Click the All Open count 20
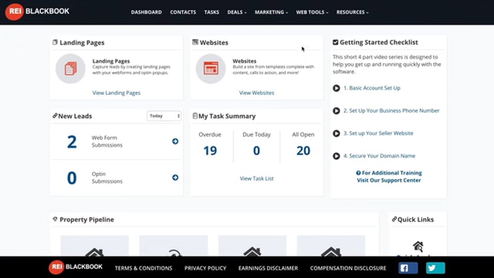 tap(303, 151)
